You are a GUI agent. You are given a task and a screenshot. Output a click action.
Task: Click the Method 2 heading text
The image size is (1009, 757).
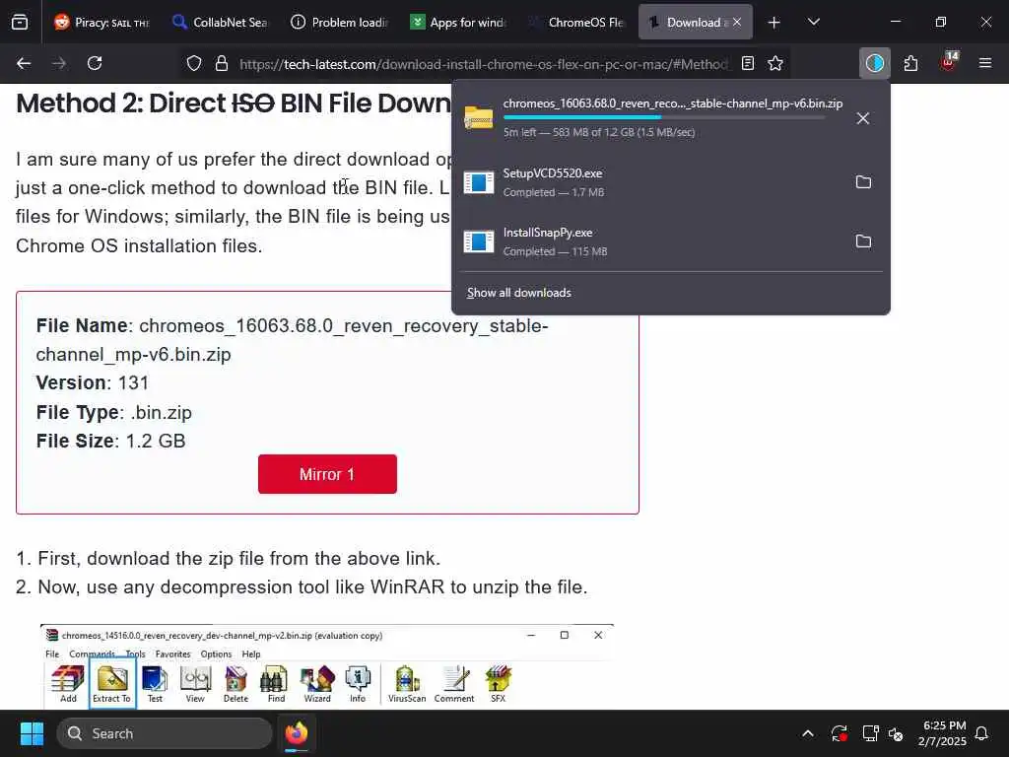233,103
